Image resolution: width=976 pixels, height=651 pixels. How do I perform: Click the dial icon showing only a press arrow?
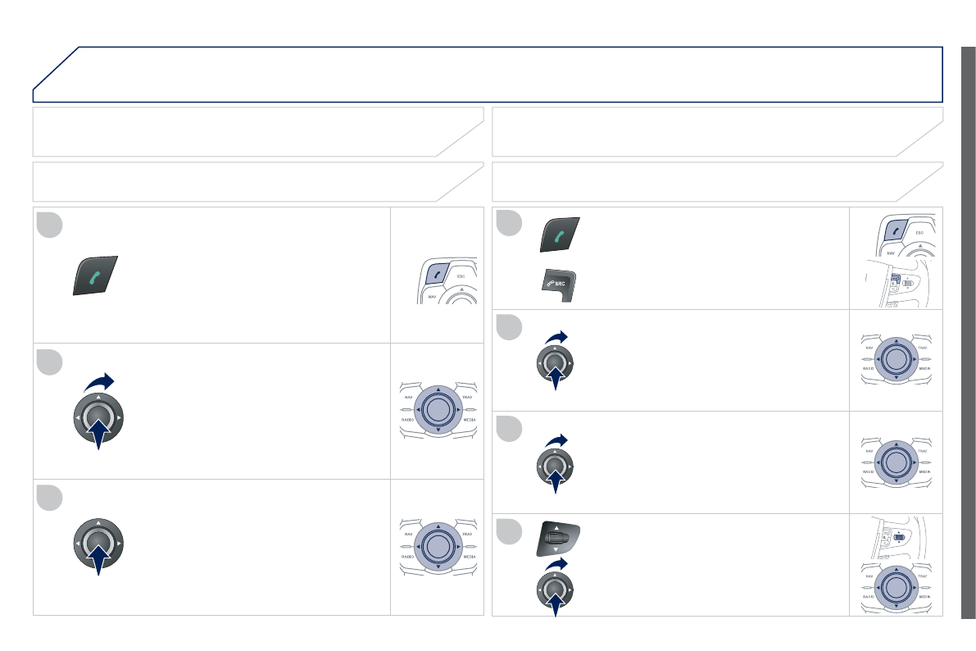tap(98, 544)
